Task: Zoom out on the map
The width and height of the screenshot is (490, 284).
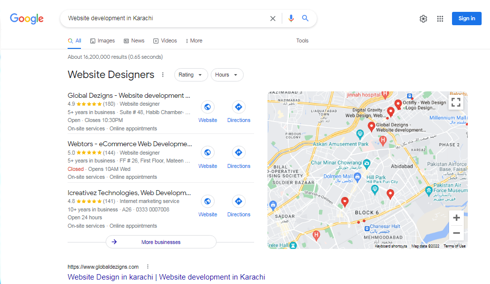Action: (456, 233)
